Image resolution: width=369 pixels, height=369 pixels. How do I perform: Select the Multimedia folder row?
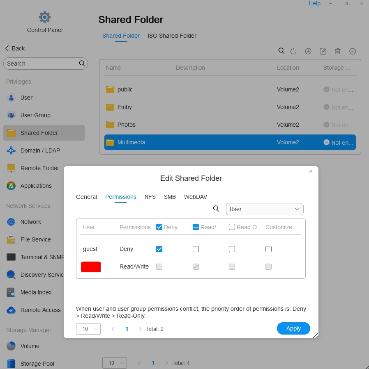tap(230, 142)
